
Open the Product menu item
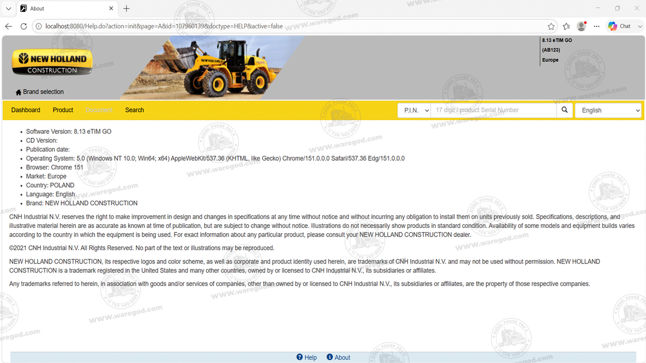point(63,110)
